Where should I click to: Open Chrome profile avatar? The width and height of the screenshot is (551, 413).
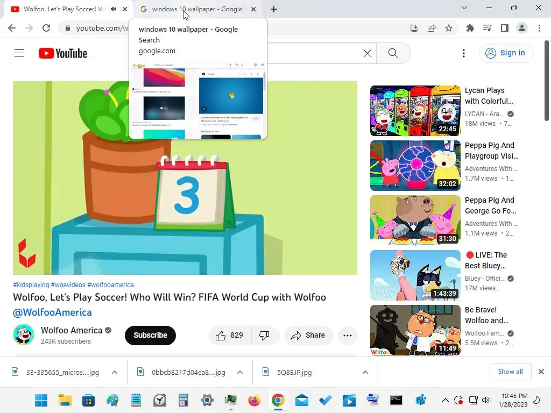click(x=522, y=28)
